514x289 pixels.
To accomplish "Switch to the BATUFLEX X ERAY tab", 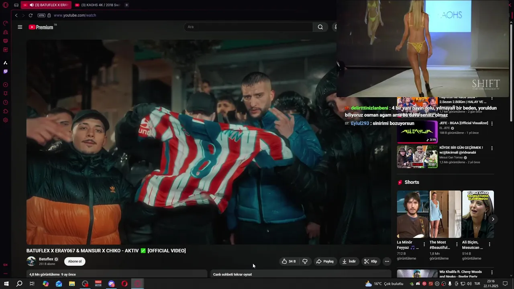I will pyautogui.click(x=46, y=5).
